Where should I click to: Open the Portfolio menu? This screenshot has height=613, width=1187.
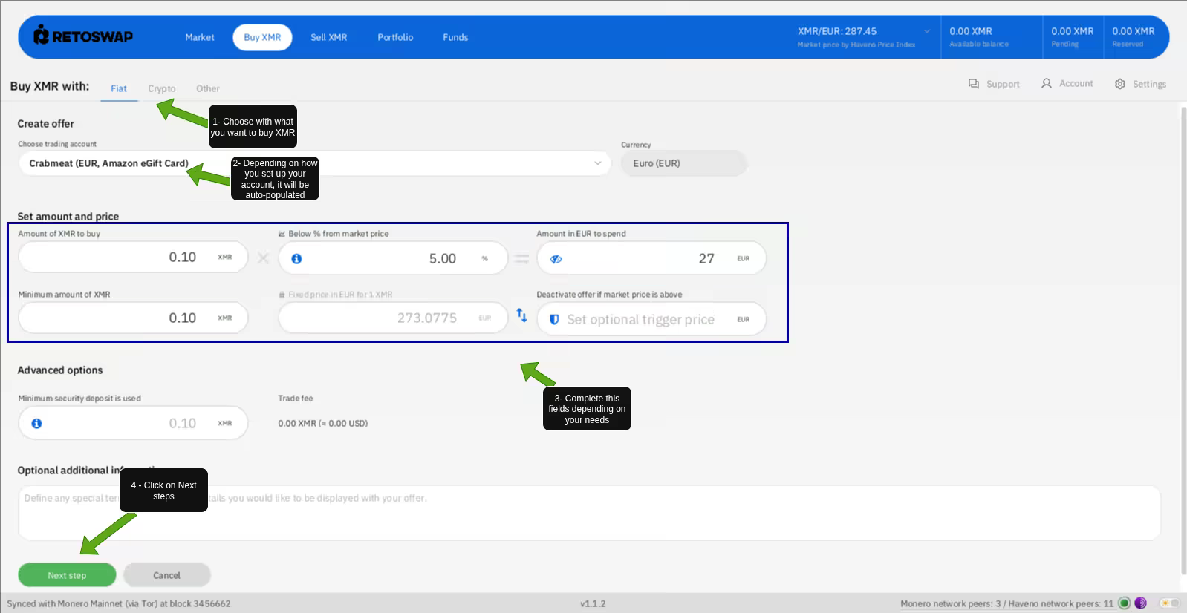pyautogui.click(x=395, y=37)
